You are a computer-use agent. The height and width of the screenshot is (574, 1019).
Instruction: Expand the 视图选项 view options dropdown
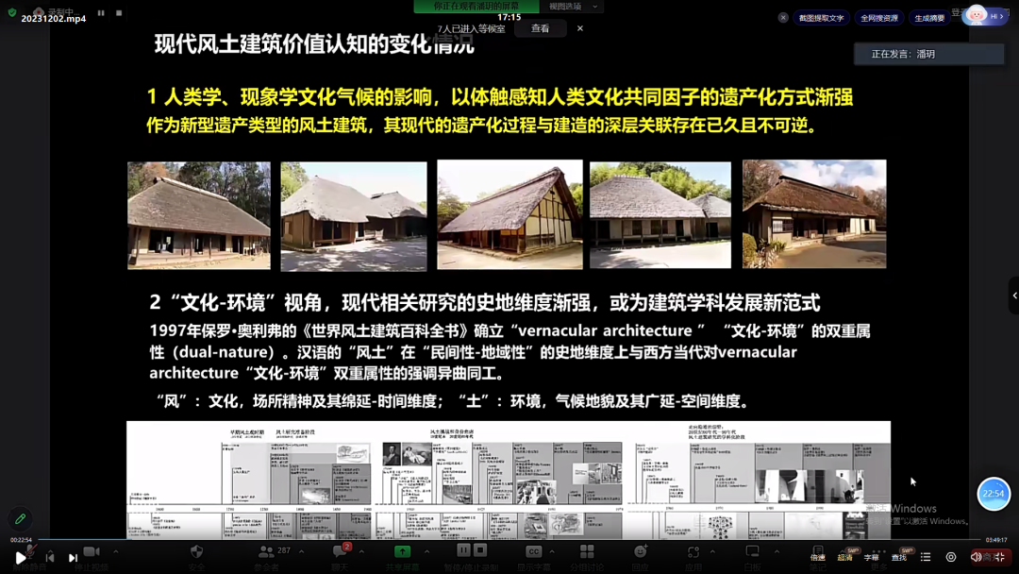(x=573, y=7)
